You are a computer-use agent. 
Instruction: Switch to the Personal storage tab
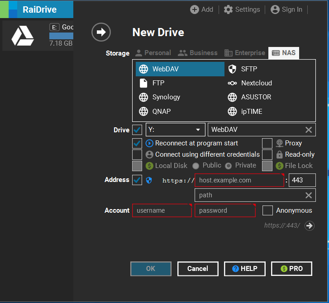point(153,53)
